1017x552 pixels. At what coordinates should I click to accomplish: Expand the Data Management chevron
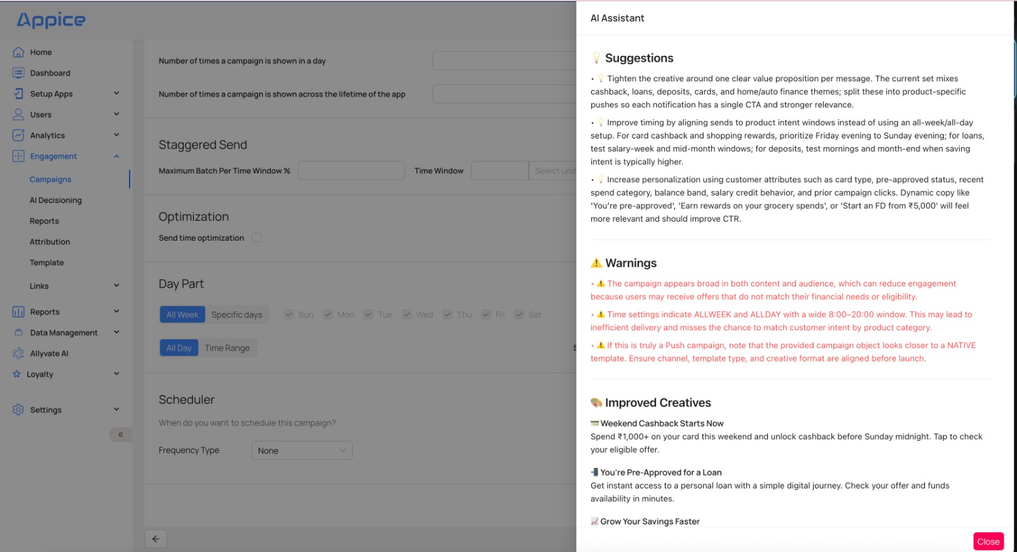click(116, 332)
